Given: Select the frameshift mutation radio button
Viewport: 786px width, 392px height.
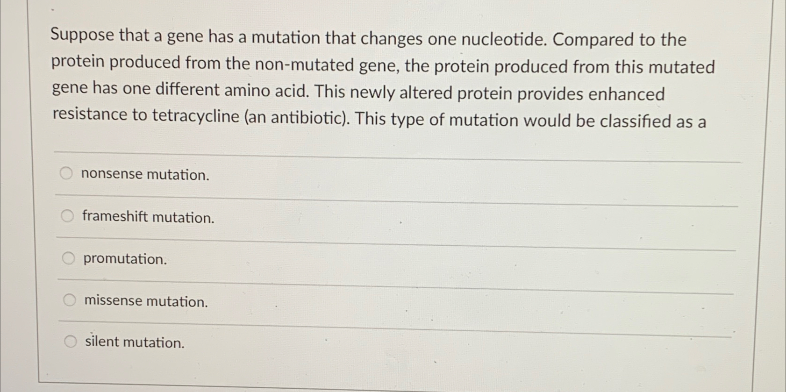Looking at the screenshot, I should 67,215.
